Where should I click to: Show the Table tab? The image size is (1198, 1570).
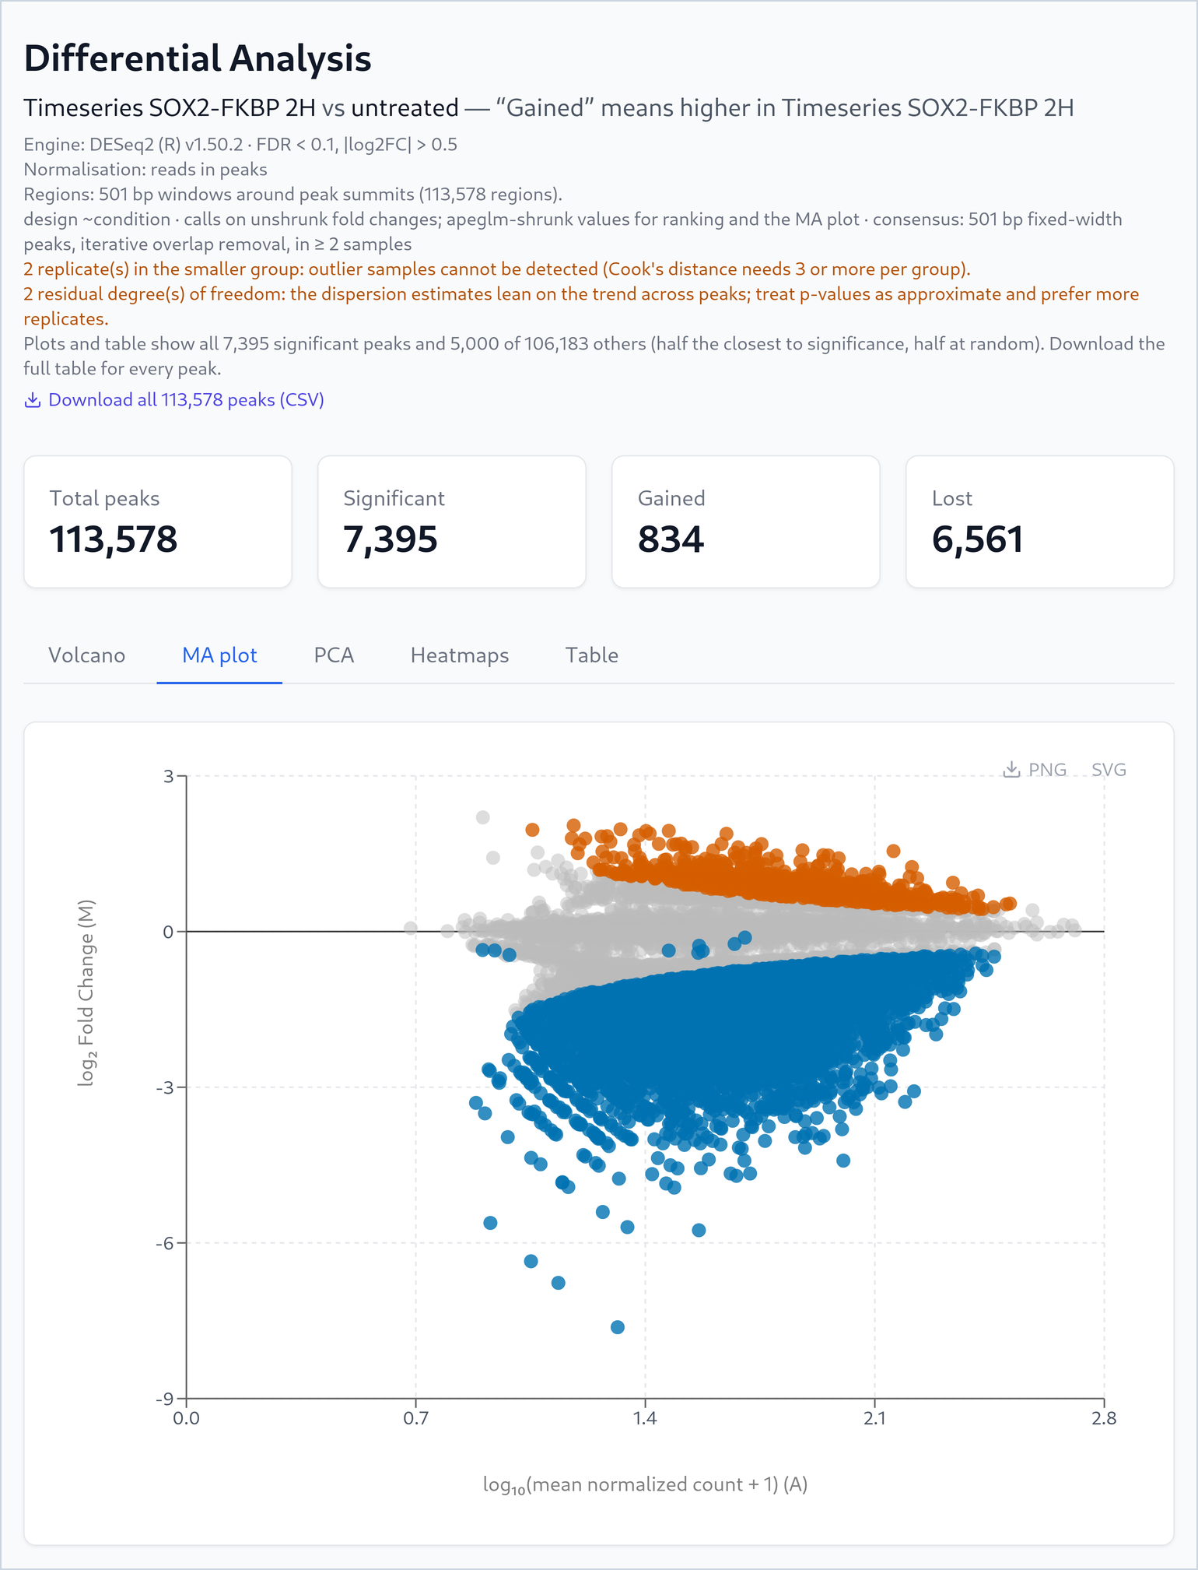[592, 655]
